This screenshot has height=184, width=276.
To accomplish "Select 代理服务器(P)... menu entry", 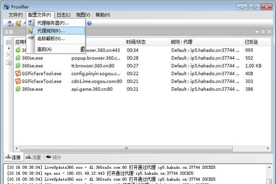I will pos(53,23).
